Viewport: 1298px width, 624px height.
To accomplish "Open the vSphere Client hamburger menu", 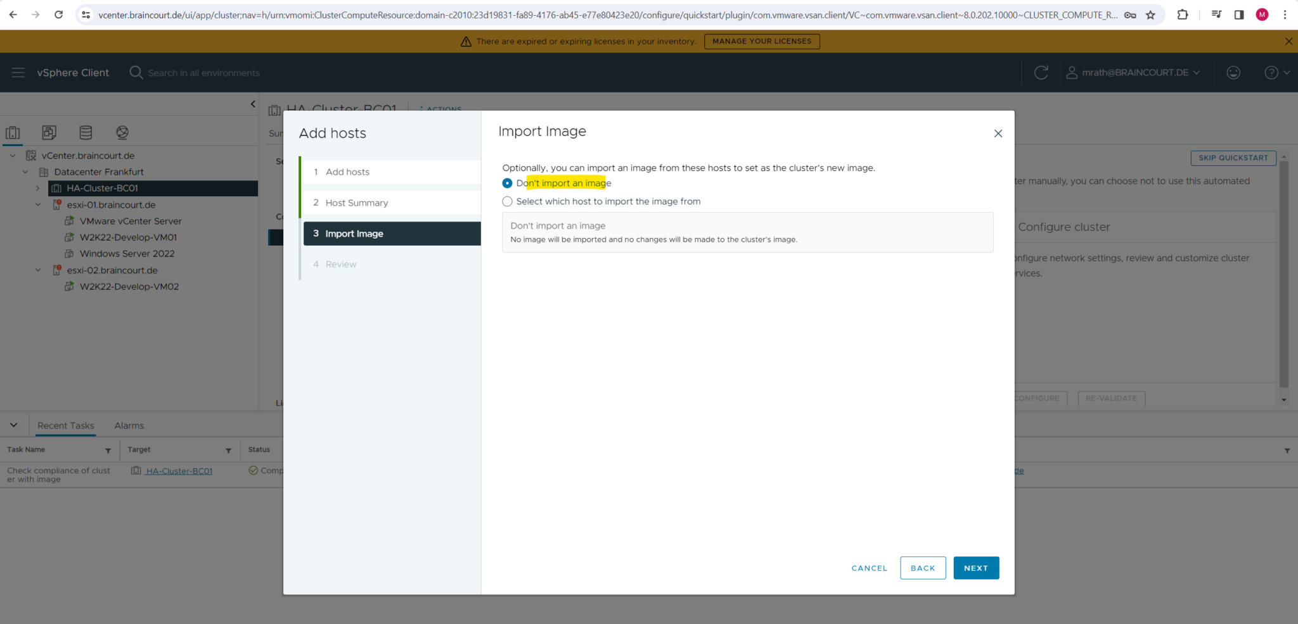I will [x=18, y=72].
